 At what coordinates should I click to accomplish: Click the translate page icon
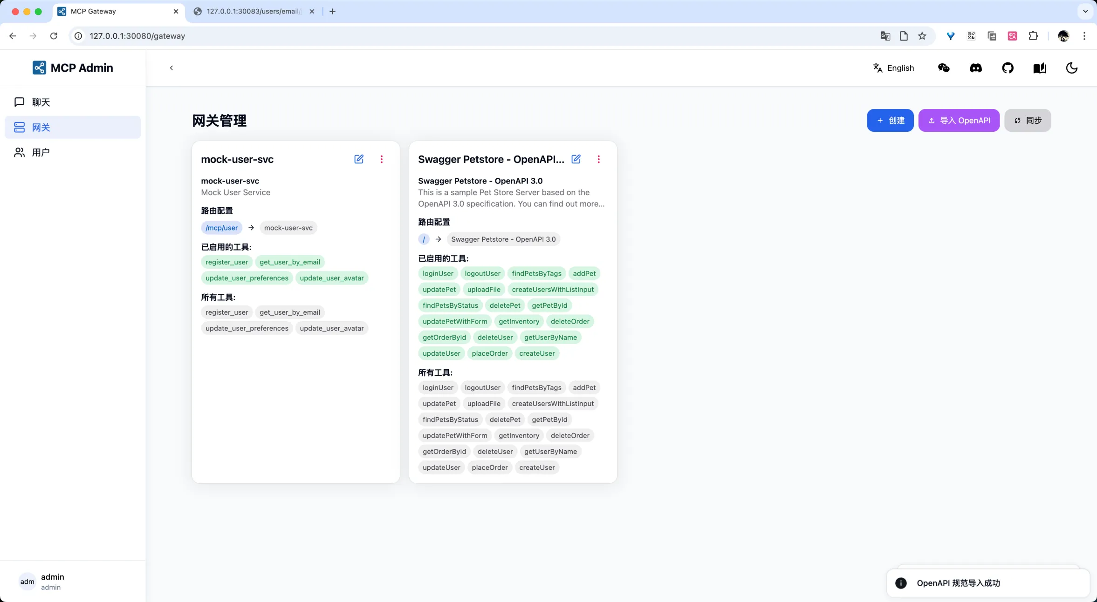885,36
